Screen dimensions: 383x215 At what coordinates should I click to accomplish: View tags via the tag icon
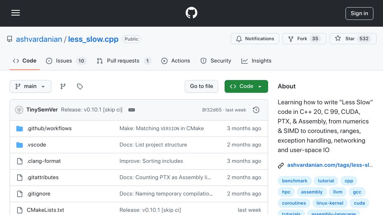pyautogui.click(x=80, y=86)
